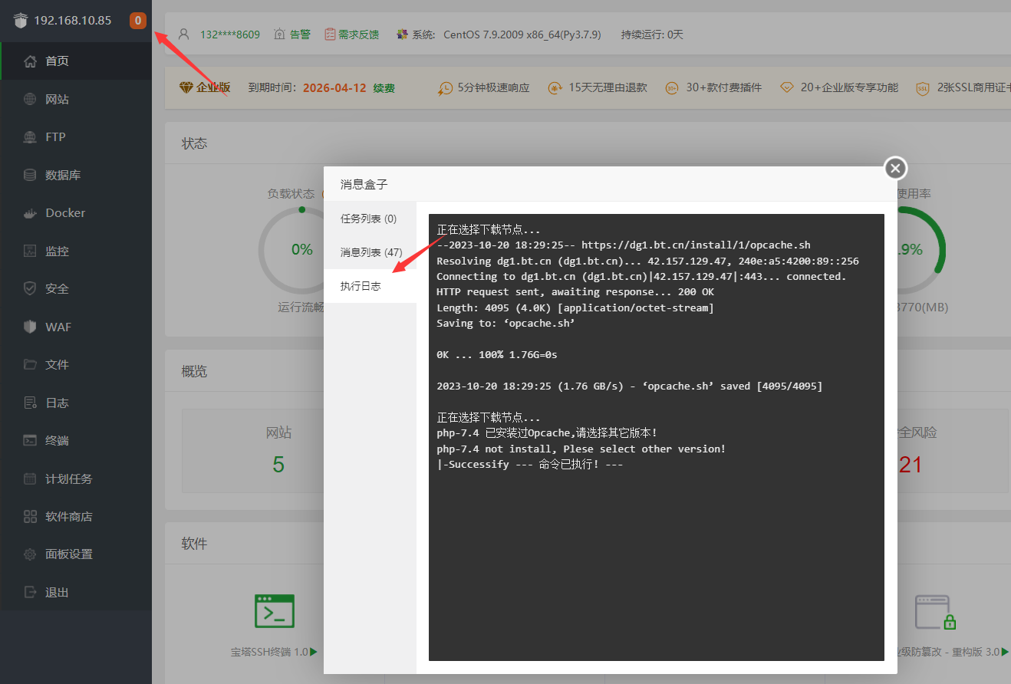
Task: Click the '|-Successify --- 命令已执行' log line
Action: click(529, 464)
